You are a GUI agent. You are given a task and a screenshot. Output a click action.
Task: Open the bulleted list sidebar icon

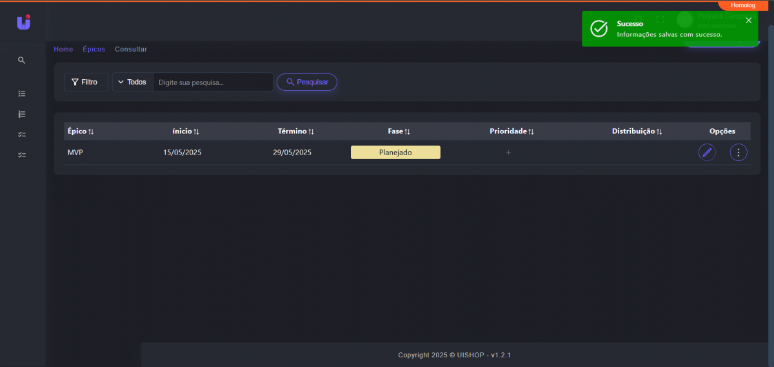click(x=21, y=93)
